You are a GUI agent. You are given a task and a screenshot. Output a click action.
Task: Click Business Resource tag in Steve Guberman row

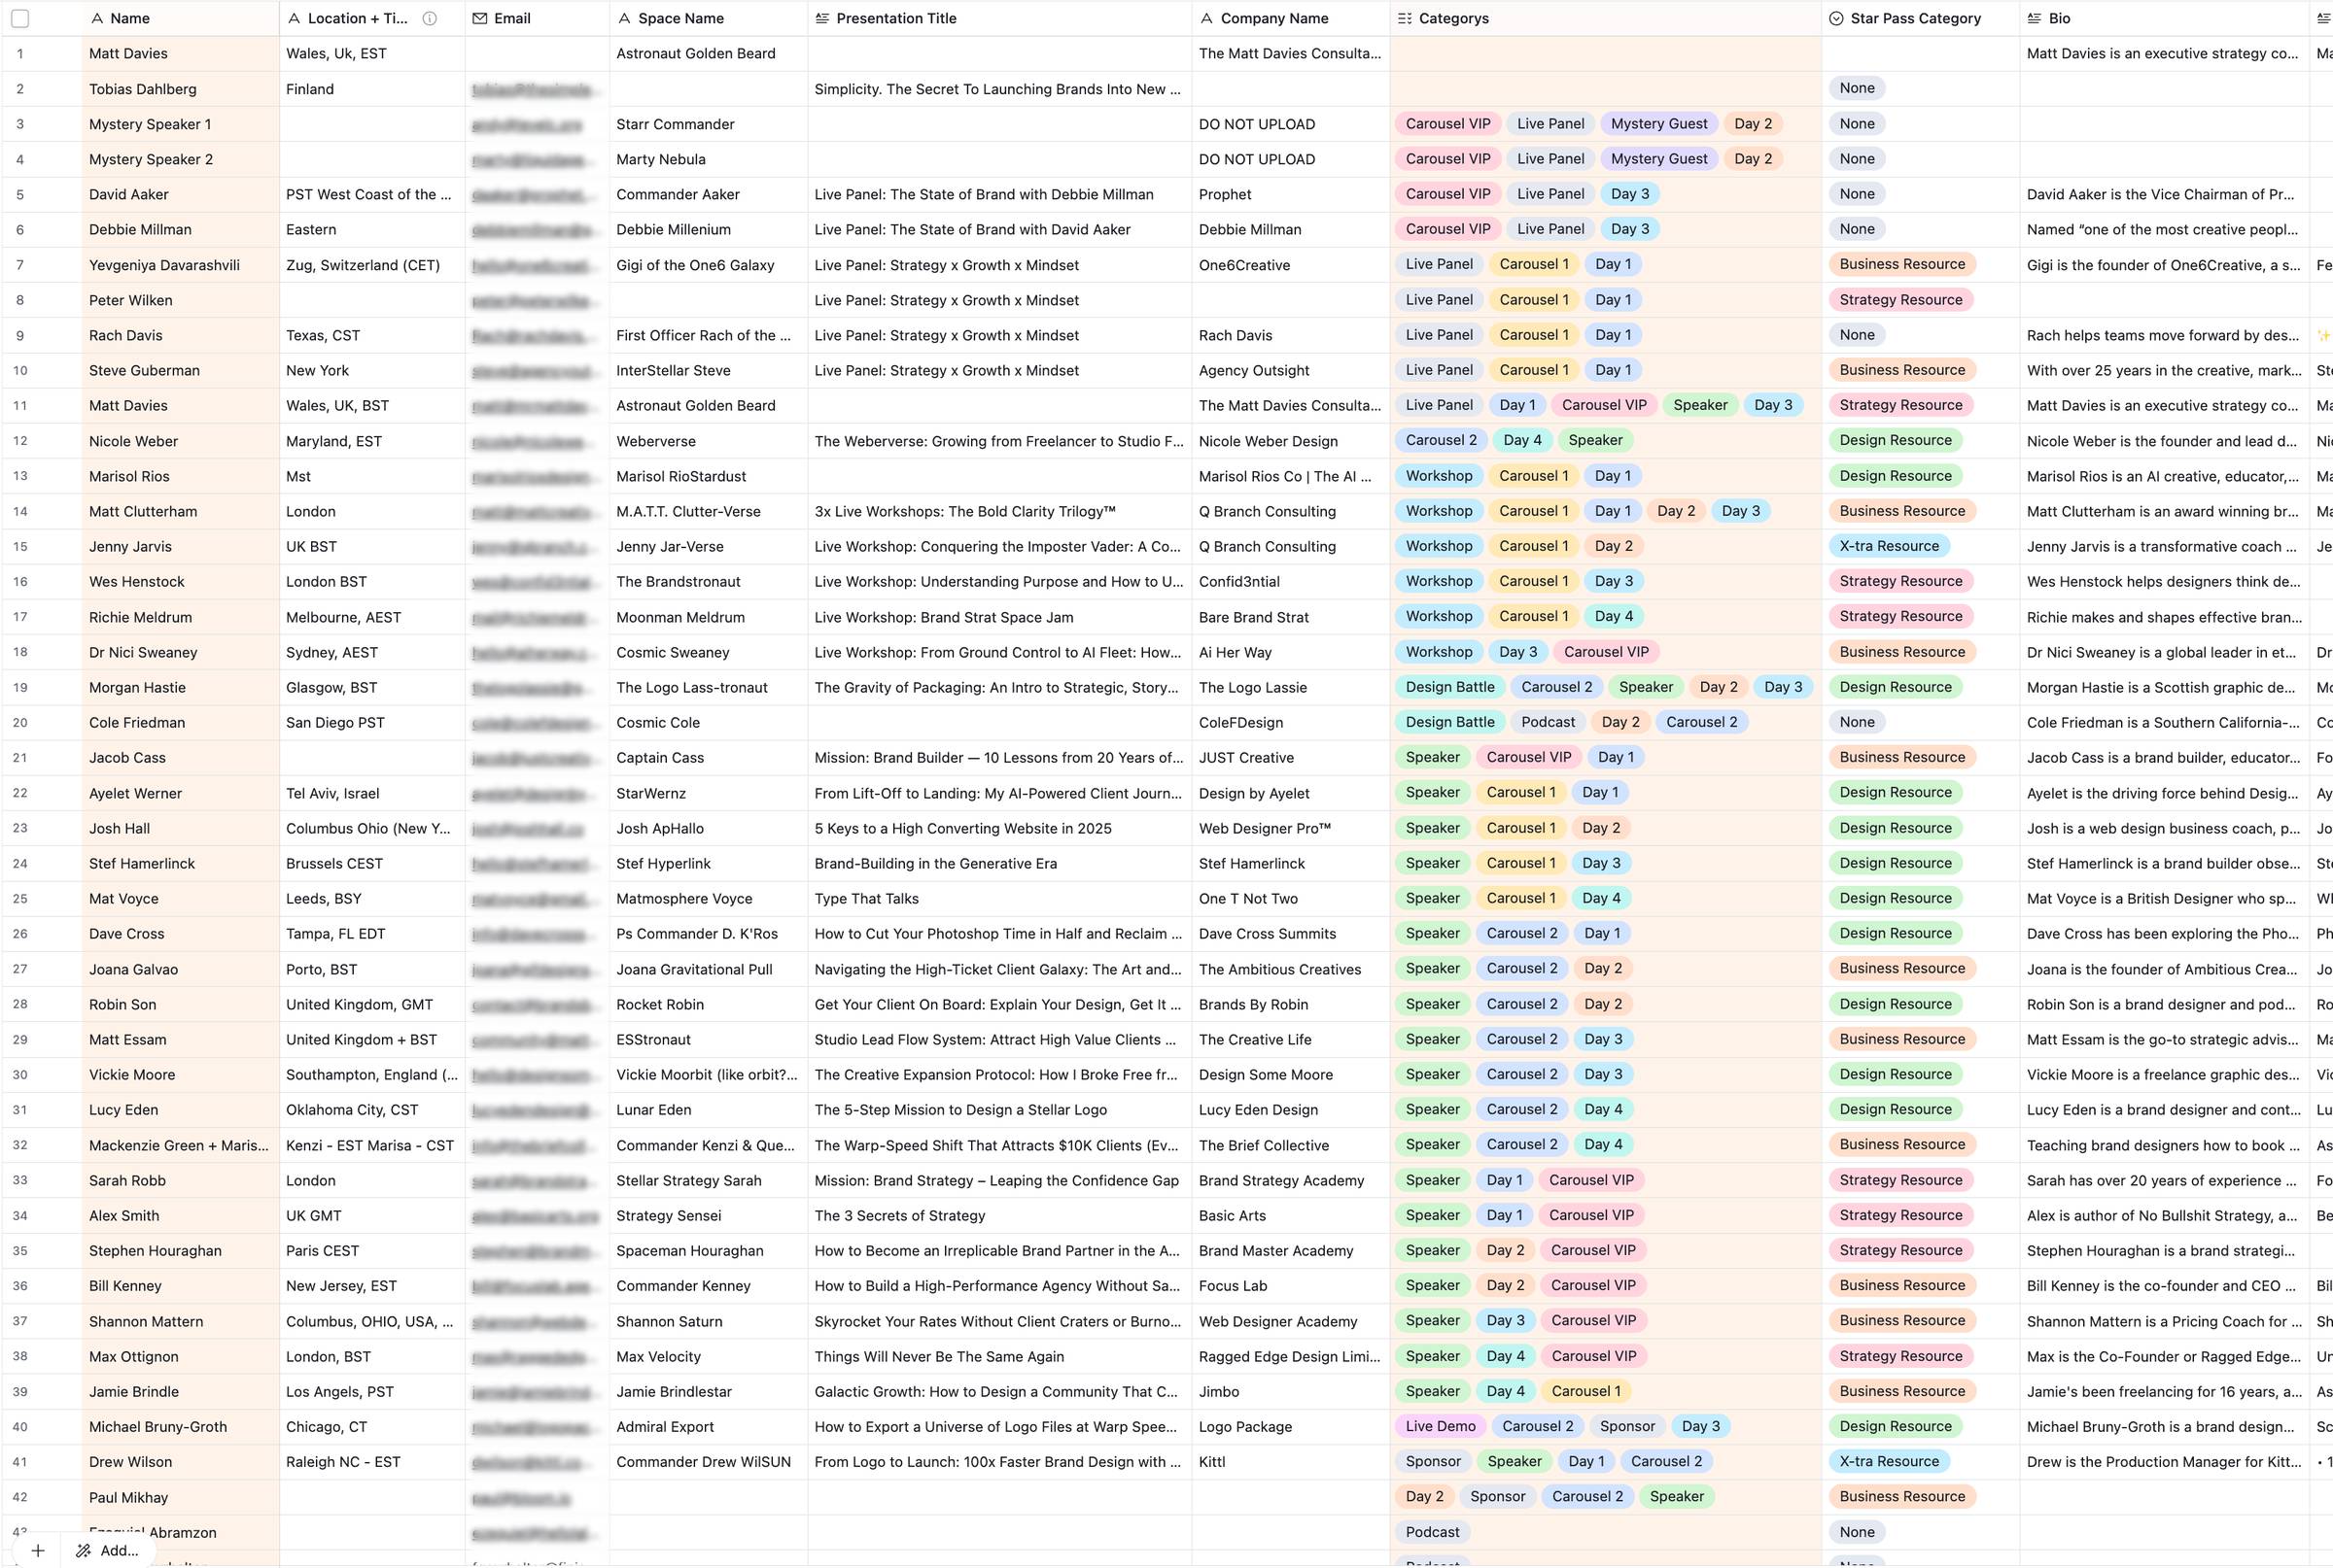1901,370
